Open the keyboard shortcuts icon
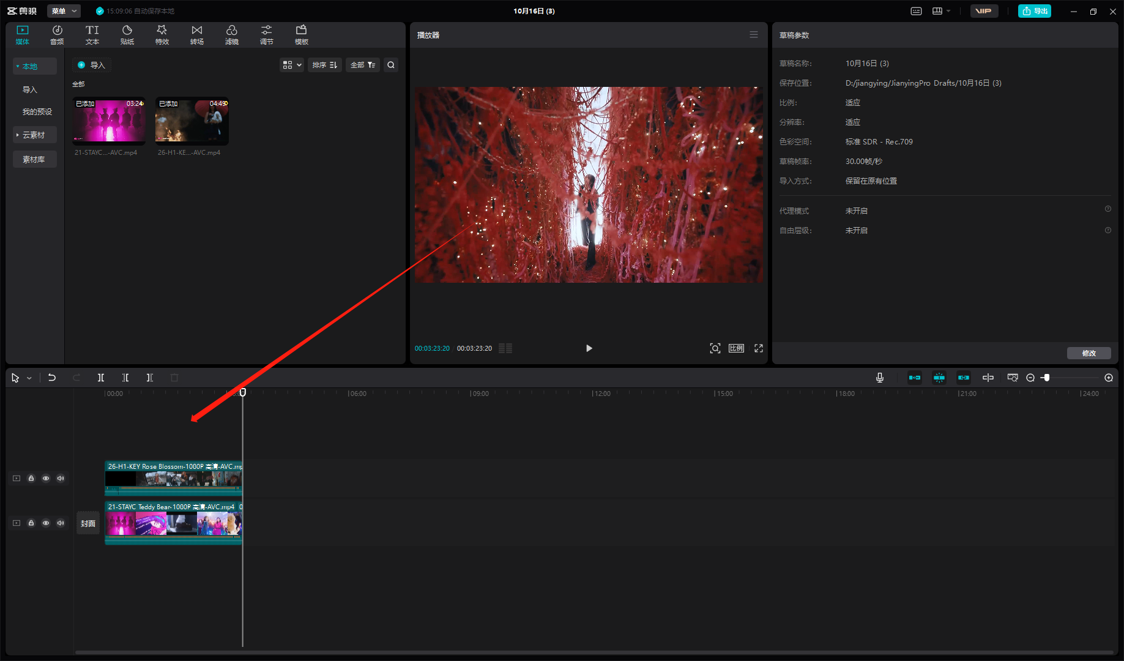Screen dimensions: 1124x661 pyautogui.click(x=917, y=11)
